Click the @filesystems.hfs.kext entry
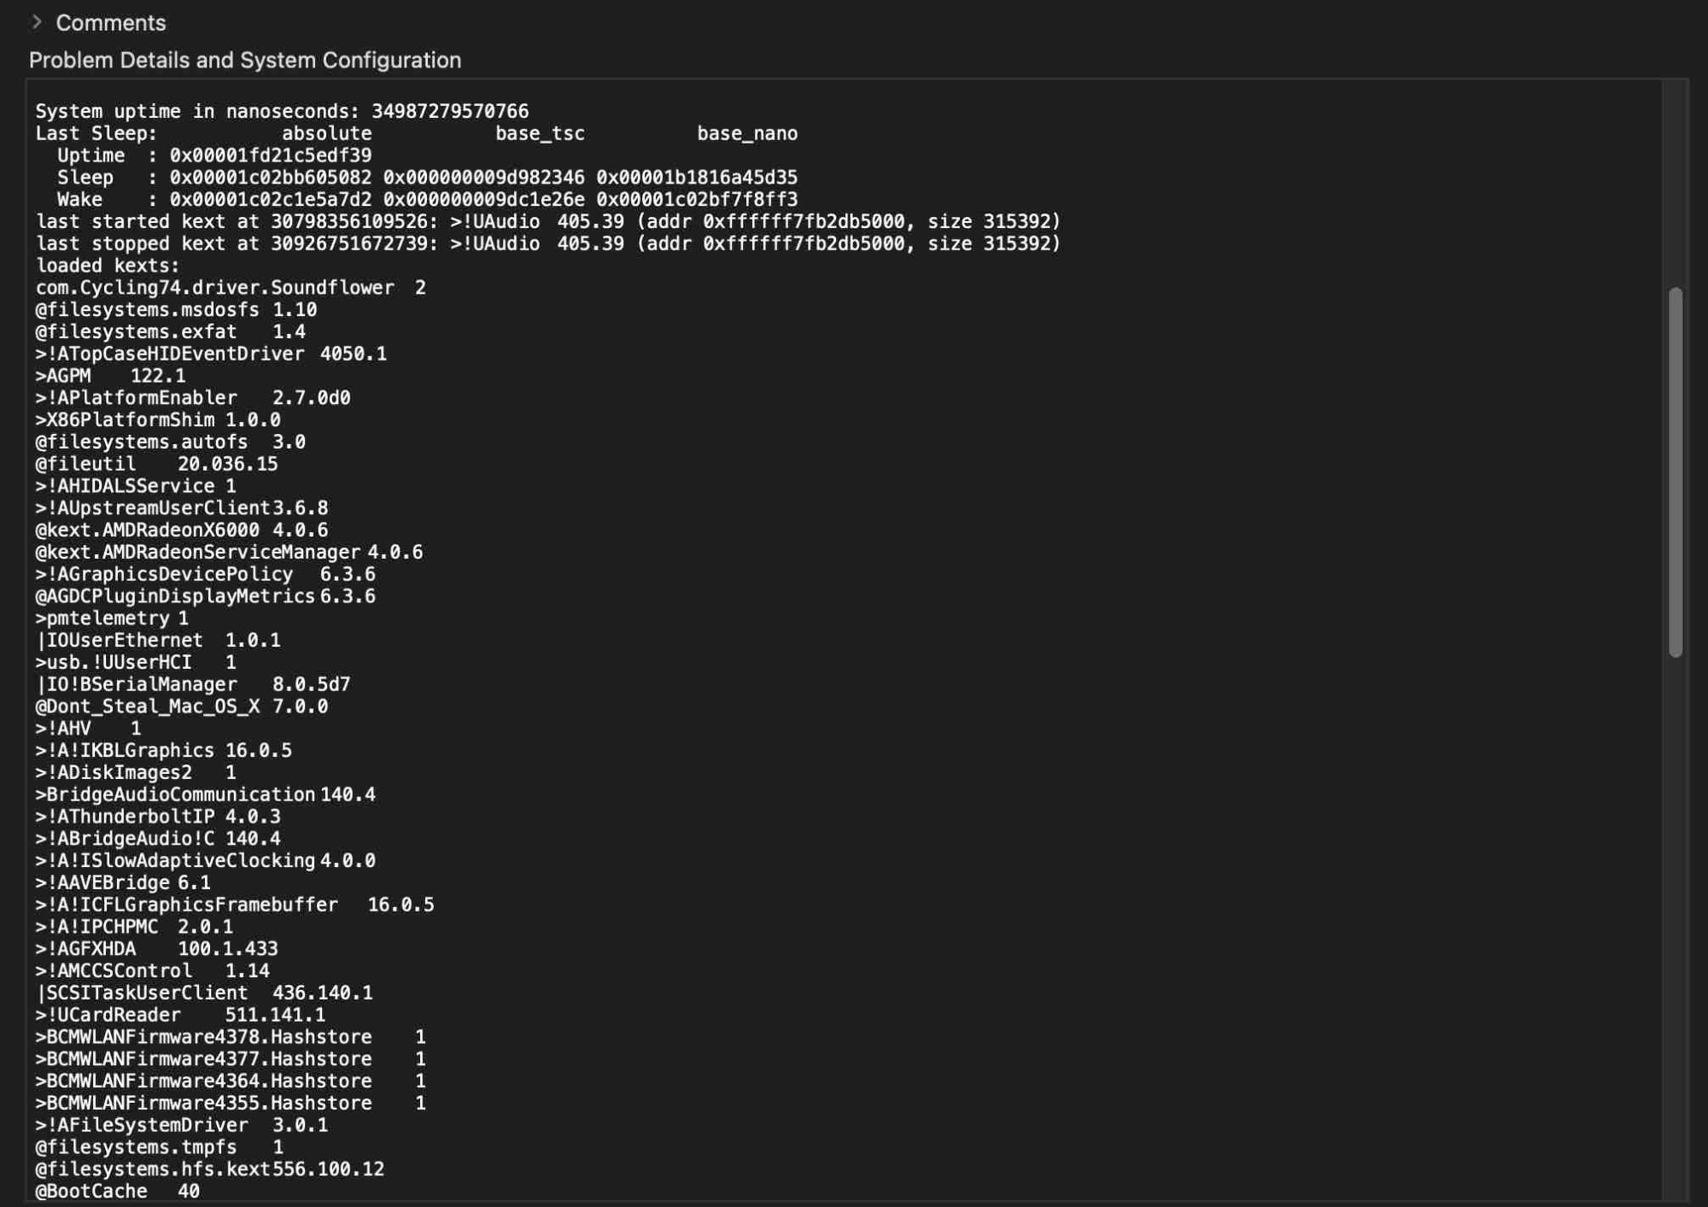This screenshot has height=1207, width=1708. (209, 1169)
